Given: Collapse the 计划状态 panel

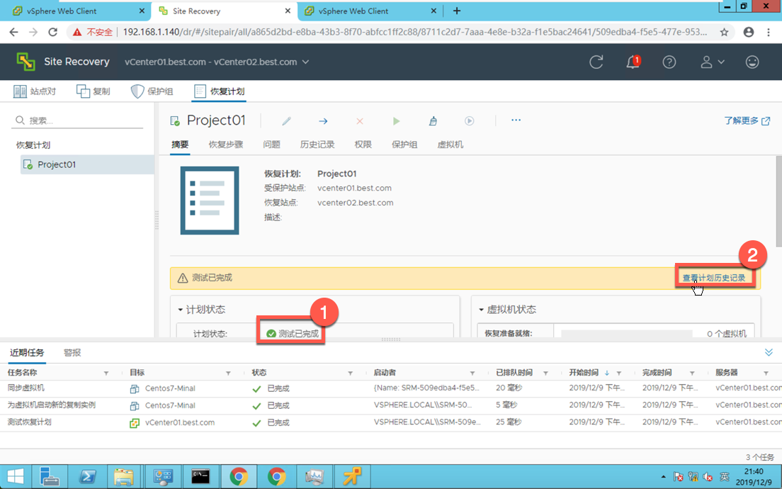Looking at the screenshot, I should (x=181, y=310).
